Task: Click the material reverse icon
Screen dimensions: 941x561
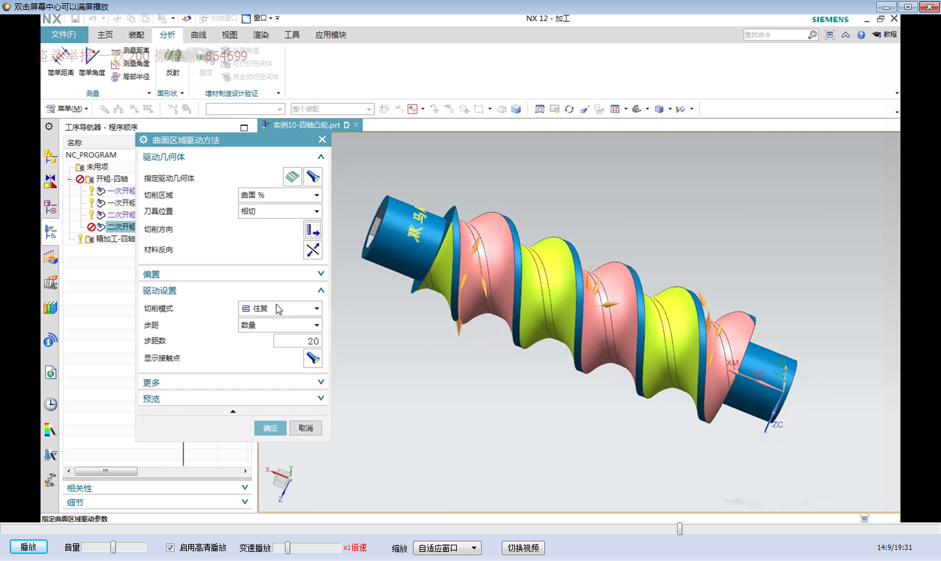Action: click(x=313, y=250)
